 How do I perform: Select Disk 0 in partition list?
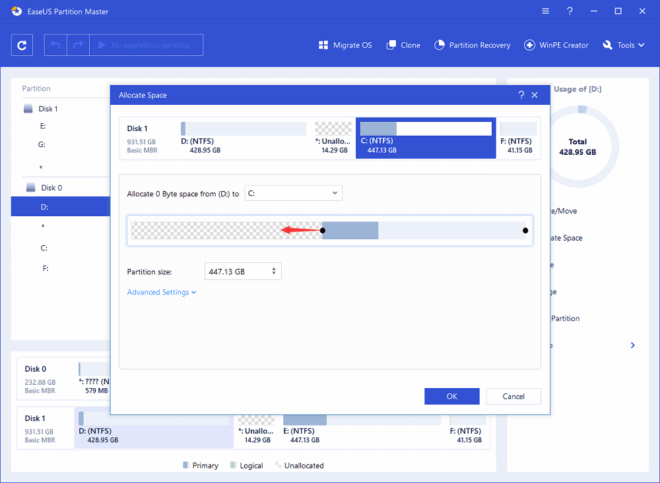[x=51, y=188]
